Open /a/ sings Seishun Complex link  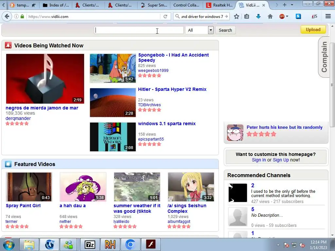(187, 208)
